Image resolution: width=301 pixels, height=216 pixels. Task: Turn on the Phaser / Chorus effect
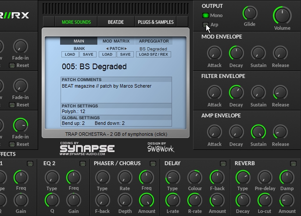tap(153, 163)
